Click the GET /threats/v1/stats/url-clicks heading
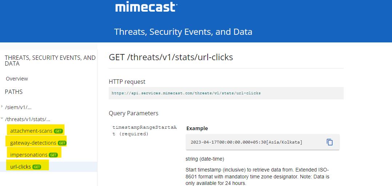392x186 pixels. pos(171,57)
